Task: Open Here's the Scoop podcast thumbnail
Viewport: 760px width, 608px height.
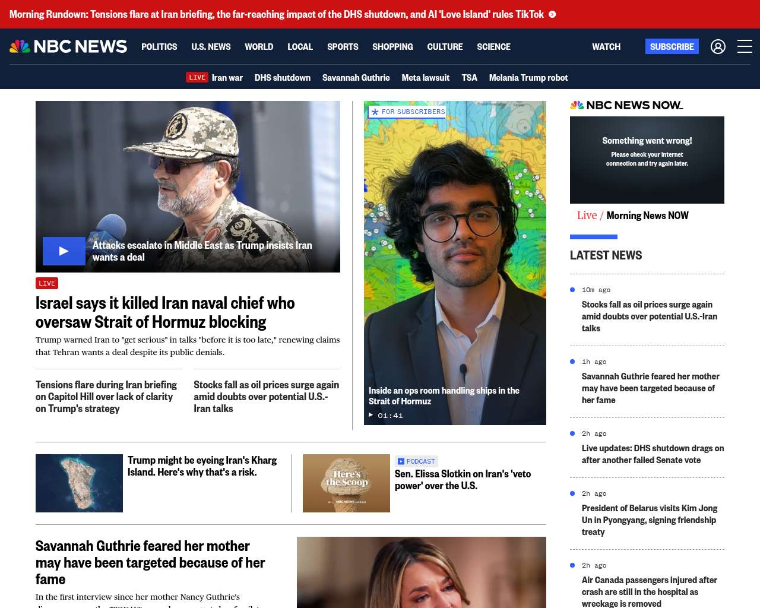Action: (x=346, y=483)
